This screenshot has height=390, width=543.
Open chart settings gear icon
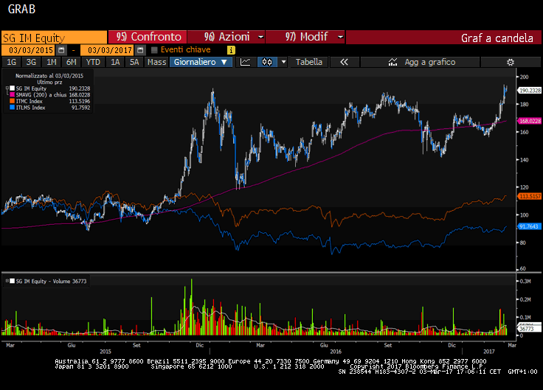click(x=510, y=62)
